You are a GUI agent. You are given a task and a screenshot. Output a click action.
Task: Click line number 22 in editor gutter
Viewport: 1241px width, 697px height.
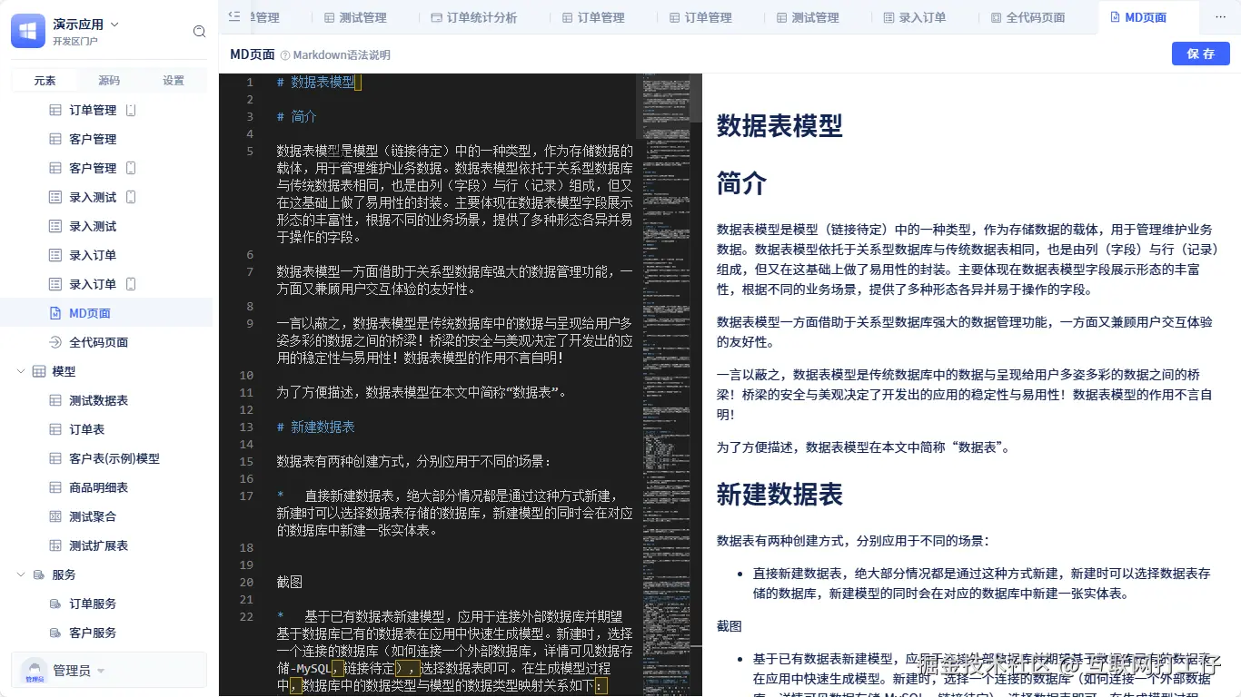tap(246, 616)
